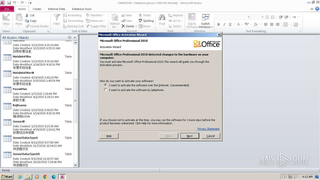The image size is (320, 180).
Task: Align text right in Text Formatting
Action: pos(277,24)
